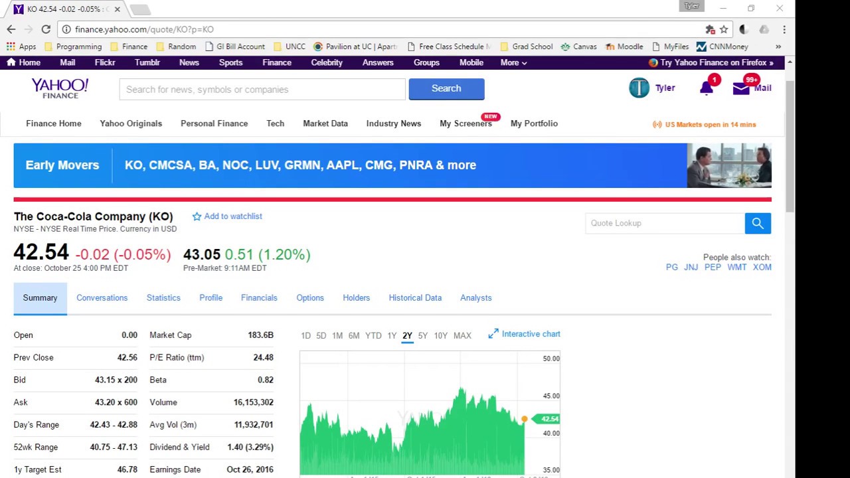Click the Early Movers banner headline
Screen dimensions: 850x478
[300, 165]
